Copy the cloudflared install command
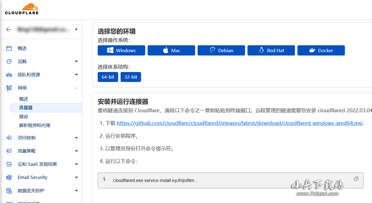 click(356, 179)
